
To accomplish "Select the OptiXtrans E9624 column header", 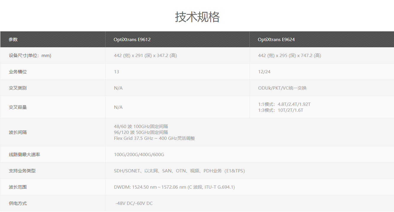I will pos(276,39).
